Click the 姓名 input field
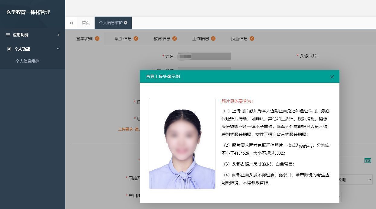This screenshot has width=376, height=209. click(204, 56)
